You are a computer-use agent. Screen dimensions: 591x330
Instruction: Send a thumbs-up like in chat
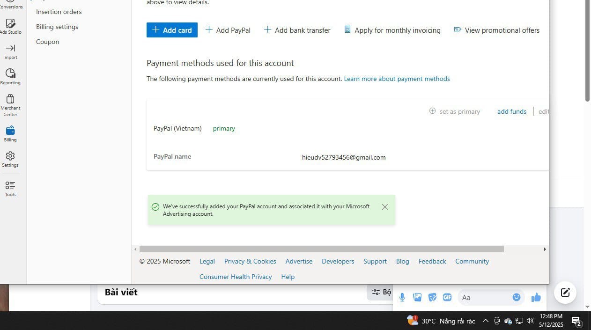coord(536,297)
